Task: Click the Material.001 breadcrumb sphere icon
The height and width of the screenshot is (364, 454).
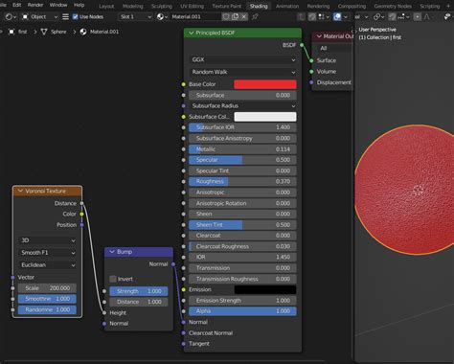Action: (83, 32)
